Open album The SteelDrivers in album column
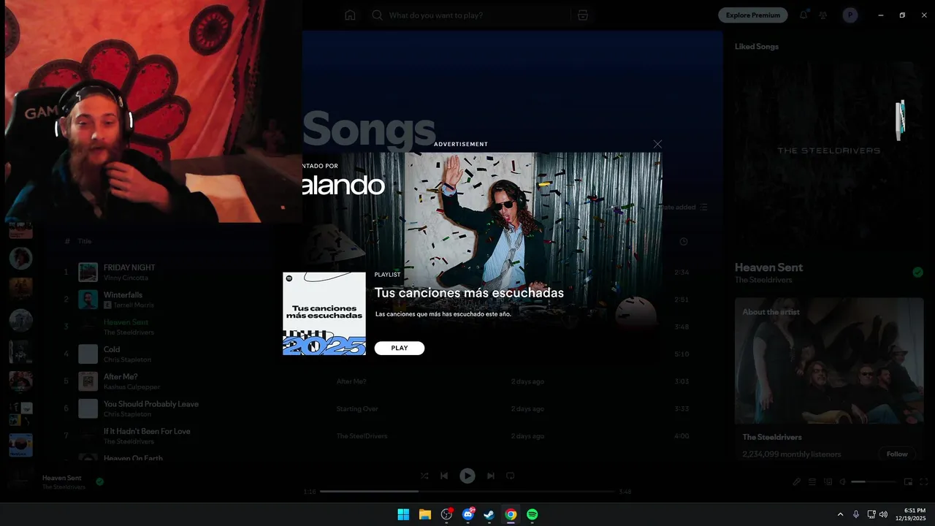The width and height of the screenshot is (935, 526). [362, 436]
